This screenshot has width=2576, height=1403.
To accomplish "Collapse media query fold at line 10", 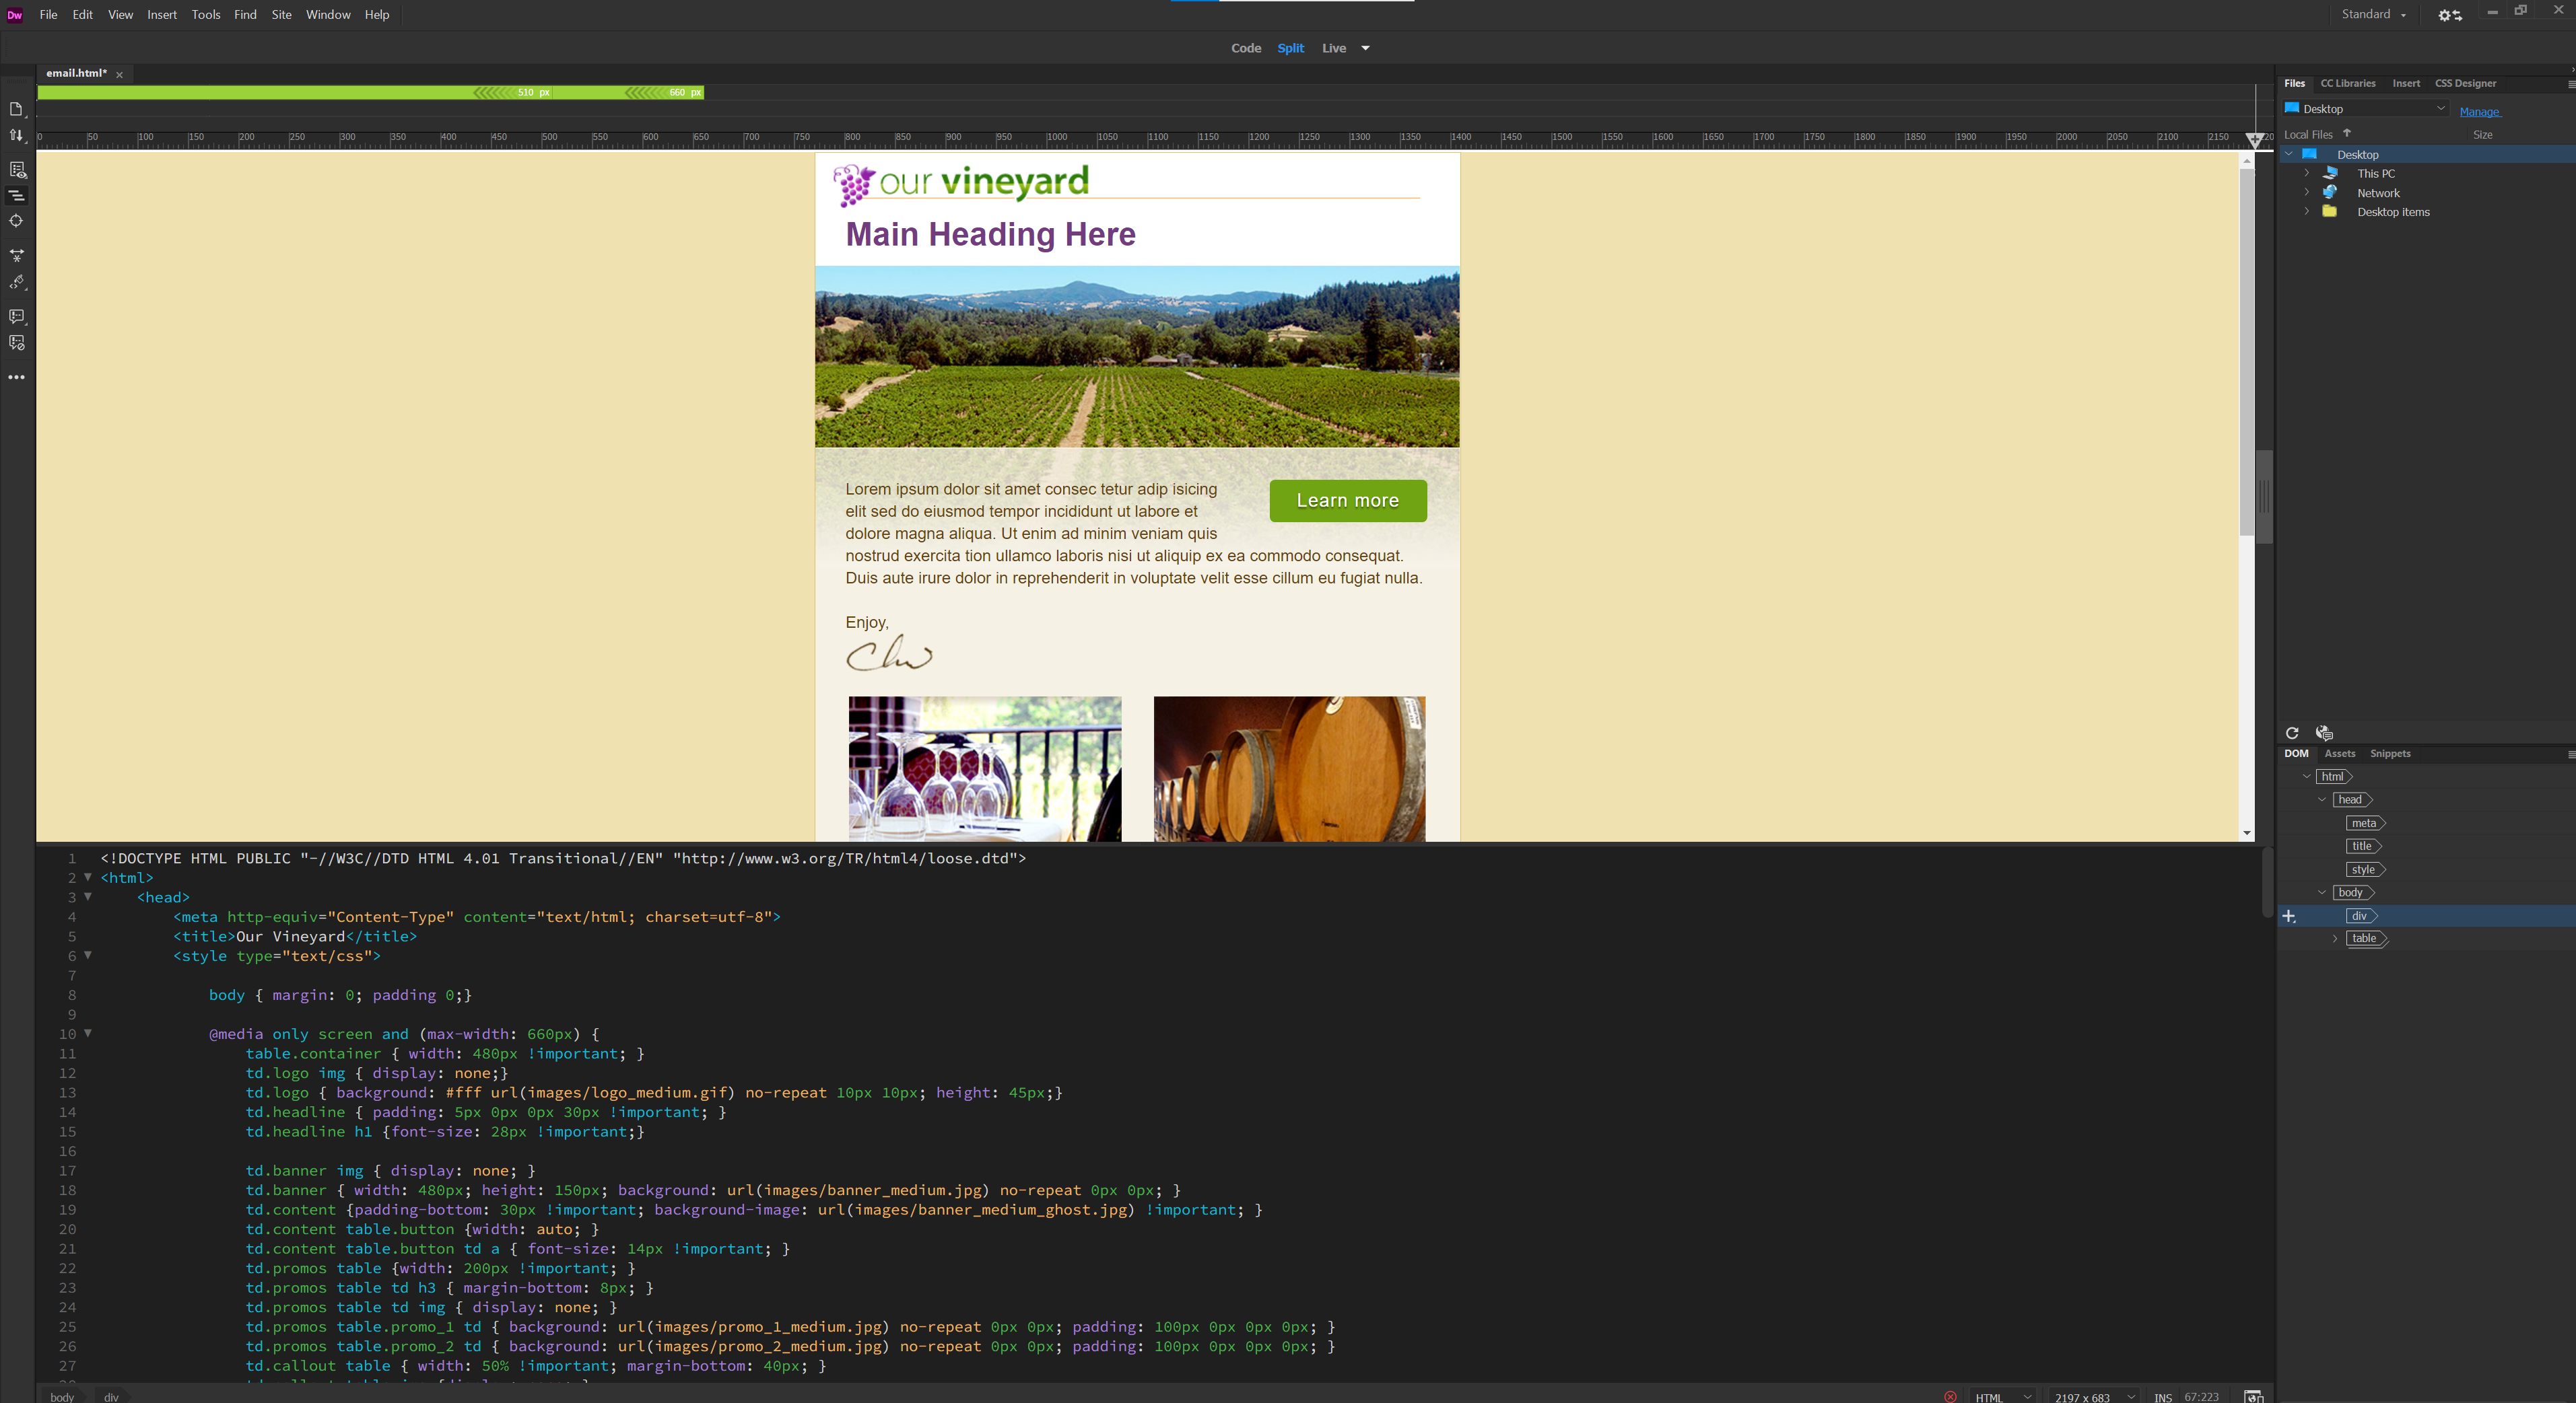I will [88, 1034].
